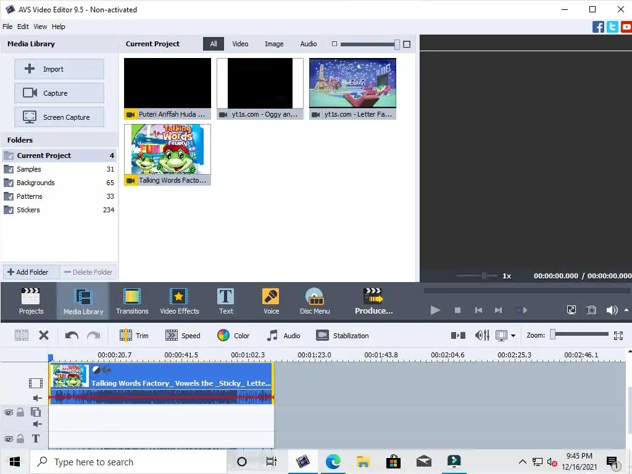Take a snapshot of the preview
Viewport: 632px width, 474px height.
[x=591, y=310]
